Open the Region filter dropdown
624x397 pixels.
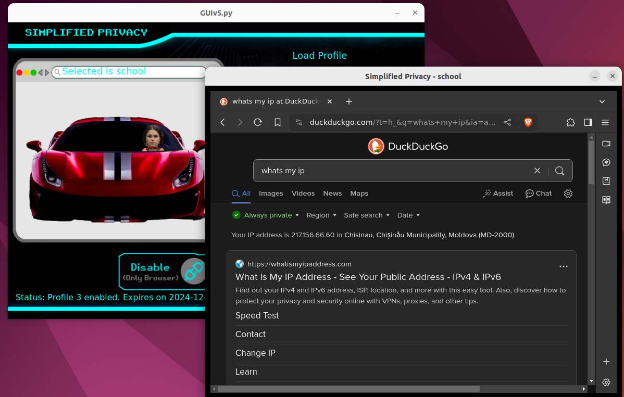coord(321,215)
